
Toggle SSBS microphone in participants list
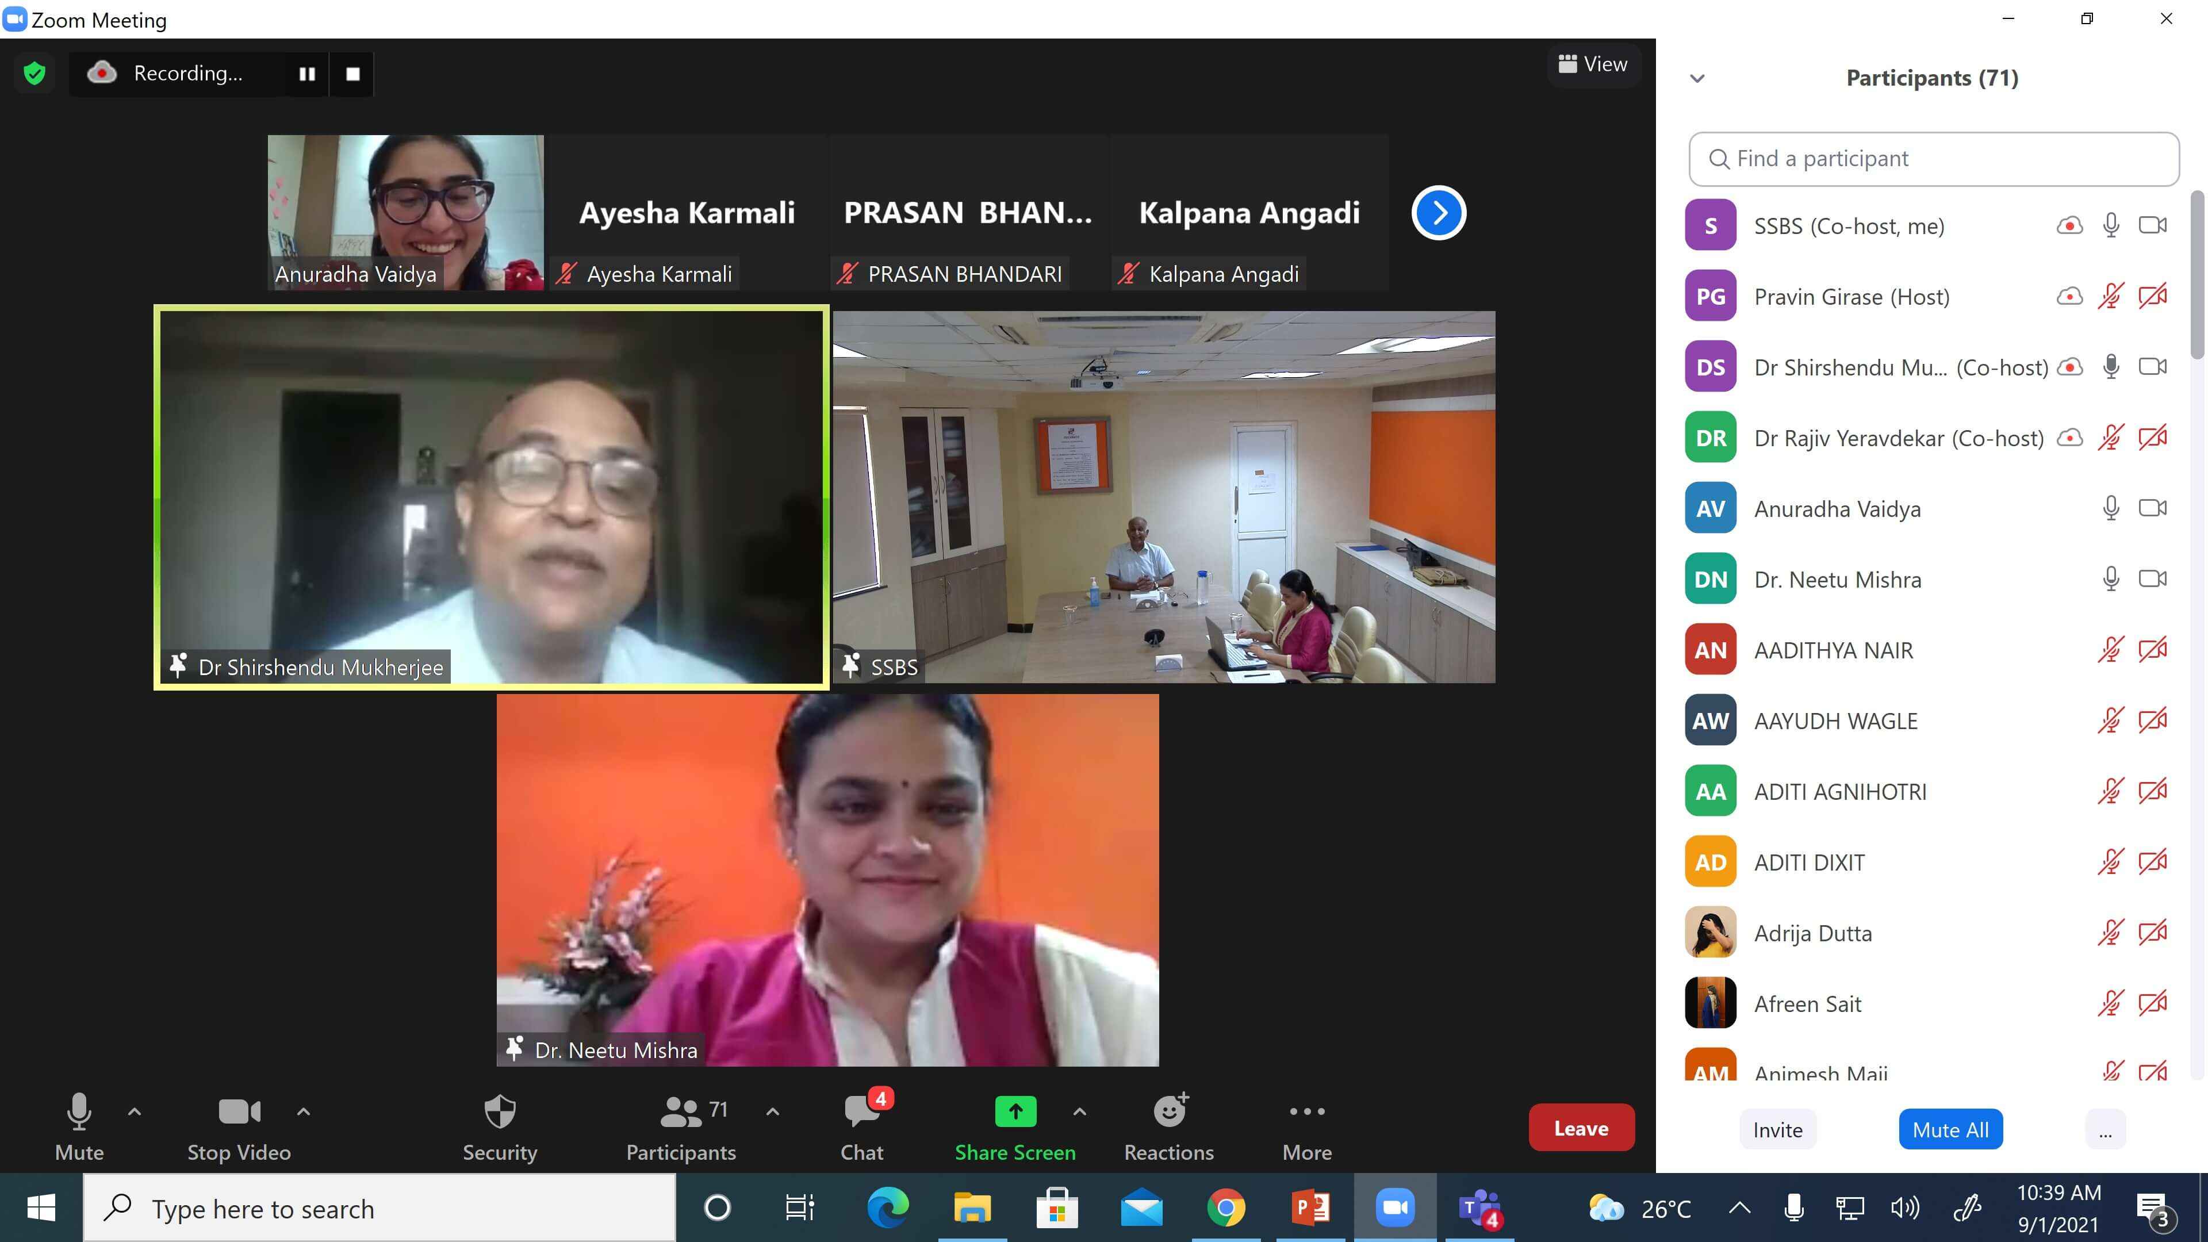coord(2111,225)
